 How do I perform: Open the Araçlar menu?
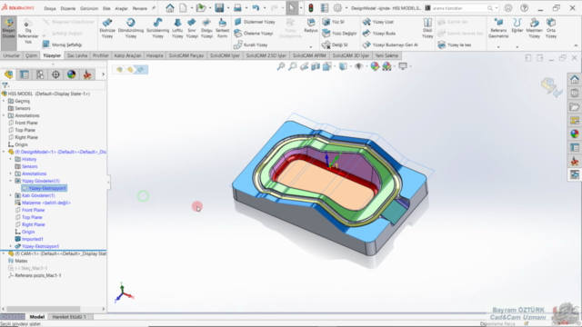pyautogui.click(x=121, y=8)
